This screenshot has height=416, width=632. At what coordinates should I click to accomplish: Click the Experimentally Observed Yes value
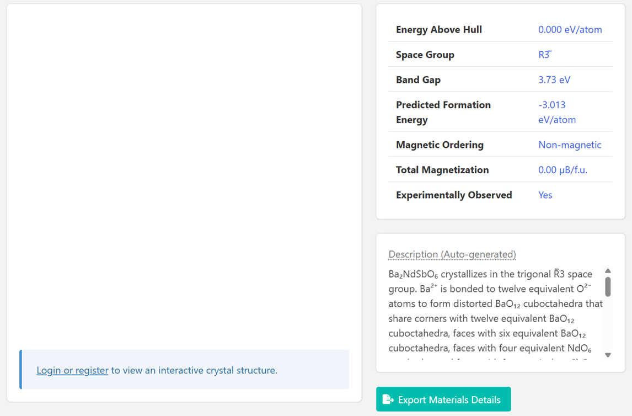(x=545, y=195)
